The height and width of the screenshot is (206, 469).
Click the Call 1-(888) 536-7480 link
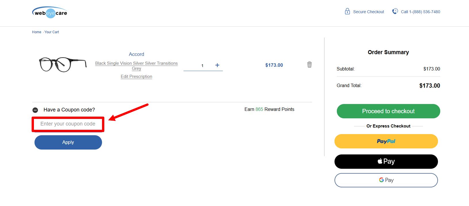click(420, 12)
